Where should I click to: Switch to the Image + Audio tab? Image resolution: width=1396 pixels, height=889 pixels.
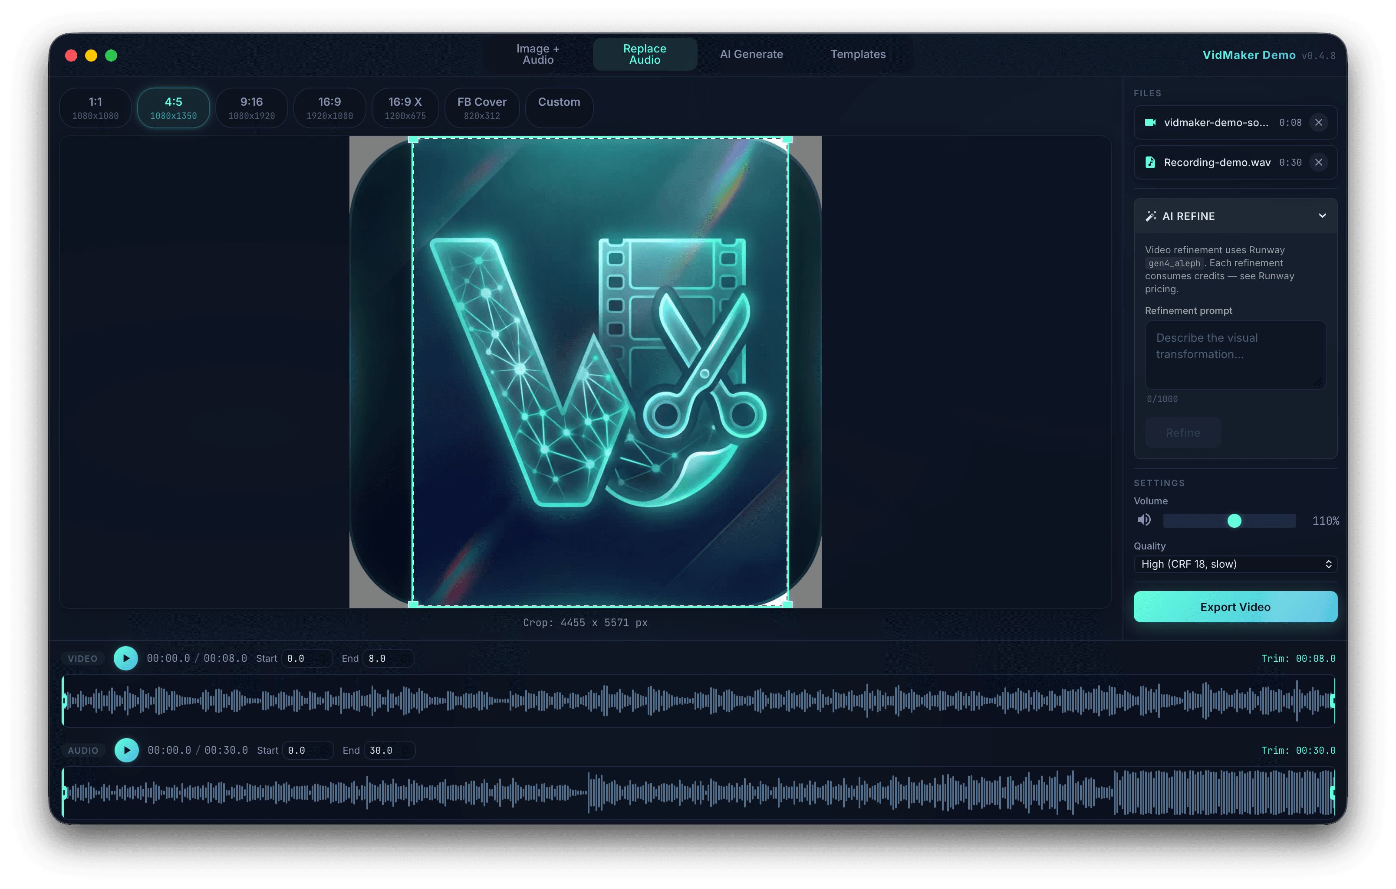[538, 55]
